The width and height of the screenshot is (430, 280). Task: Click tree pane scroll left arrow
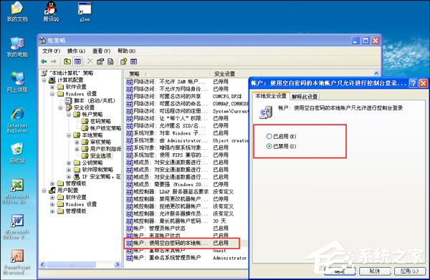tap(42, 265)
